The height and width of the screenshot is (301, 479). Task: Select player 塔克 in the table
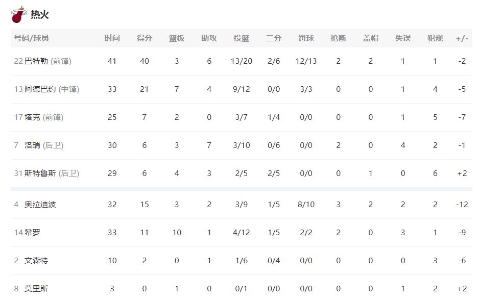tap(32, 117)
